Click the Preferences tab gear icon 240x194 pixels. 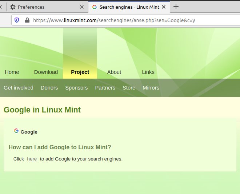[13, 7]
